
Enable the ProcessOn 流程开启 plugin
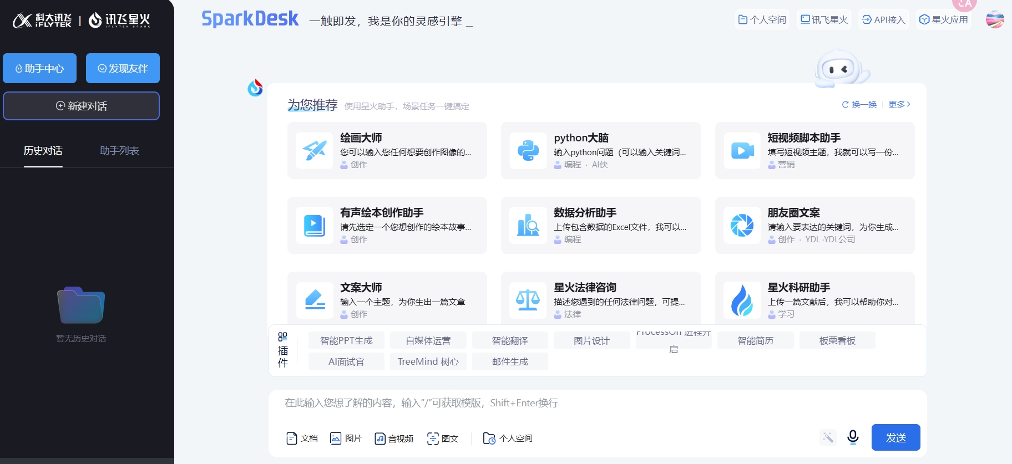pyautogui.click(x=674, y=340)
